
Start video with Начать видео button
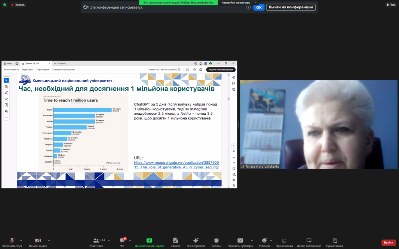pos(38,241)
